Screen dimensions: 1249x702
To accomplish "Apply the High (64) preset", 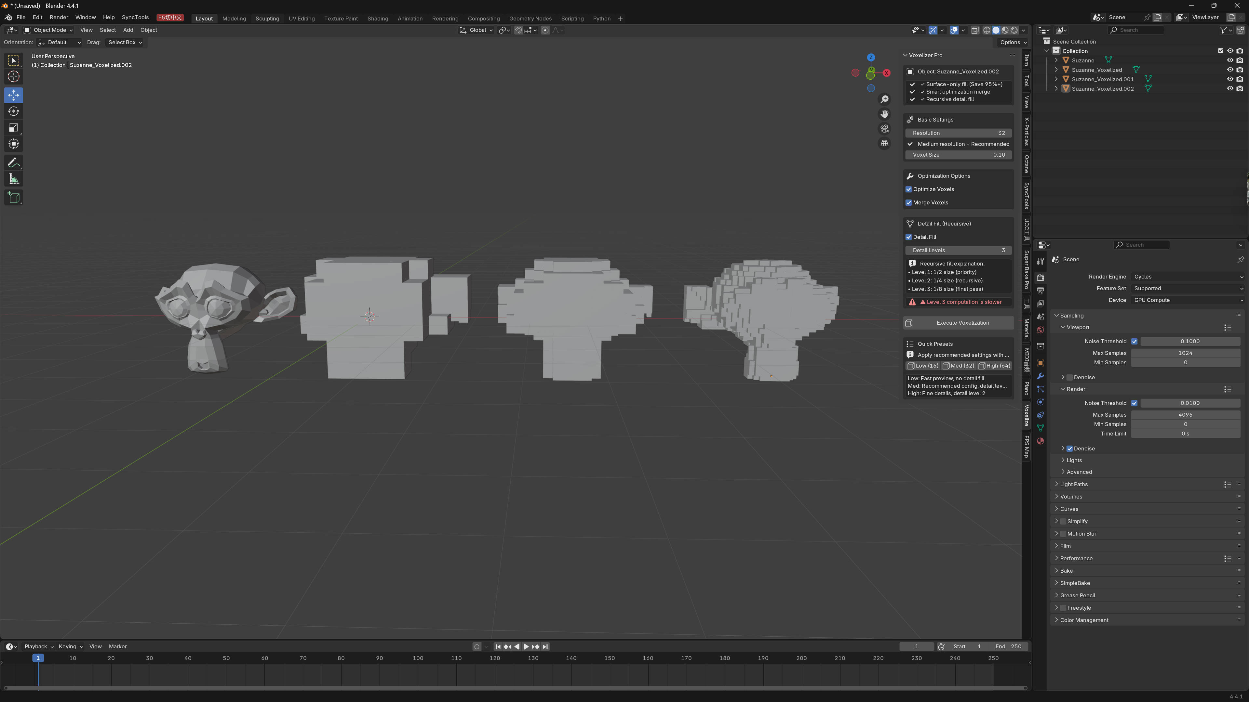I will tap(994, 366).
